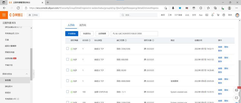241x103 pixels.
Task: Open the browser downloads icon
Action: coord(222,8)
